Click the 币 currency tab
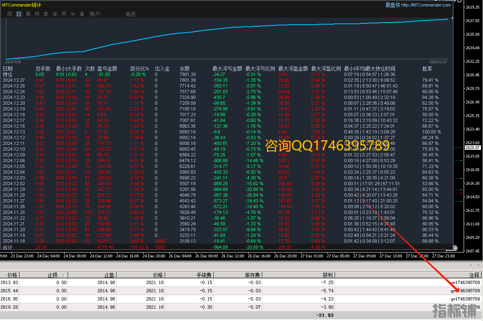 coord(64,14)
